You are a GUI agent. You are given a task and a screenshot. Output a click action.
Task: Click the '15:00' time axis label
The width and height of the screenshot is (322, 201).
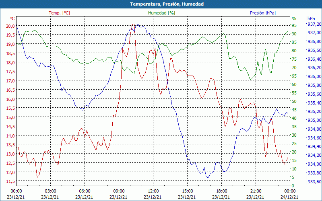point(187,191)
